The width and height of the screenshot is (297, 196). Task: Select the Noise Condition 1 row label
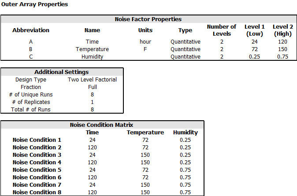[x=37, y=140]
